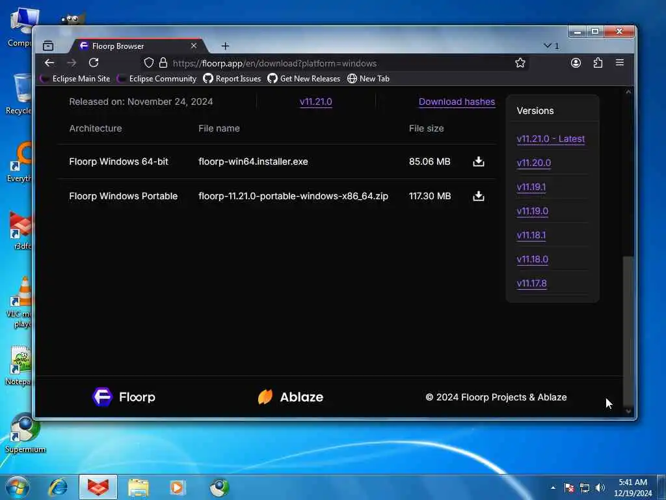Select version v11.18.0 in Versions list

pyautogui.click(x=533, y=259)
